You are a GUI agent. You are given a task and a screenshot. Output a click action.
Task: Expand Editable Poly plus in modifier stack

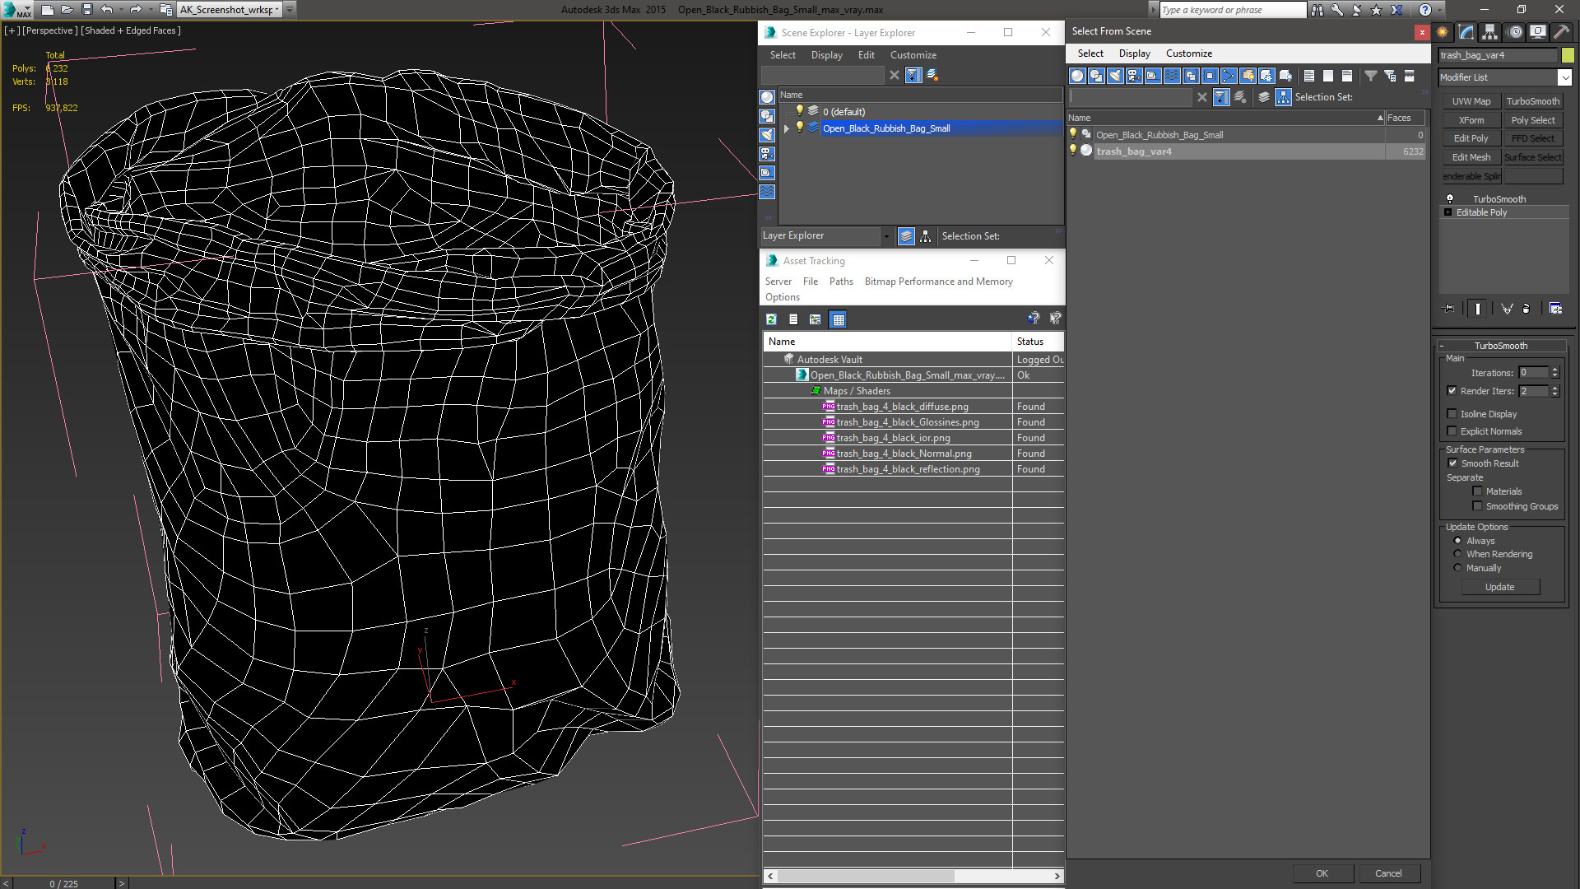click(x=1448, y=212)
